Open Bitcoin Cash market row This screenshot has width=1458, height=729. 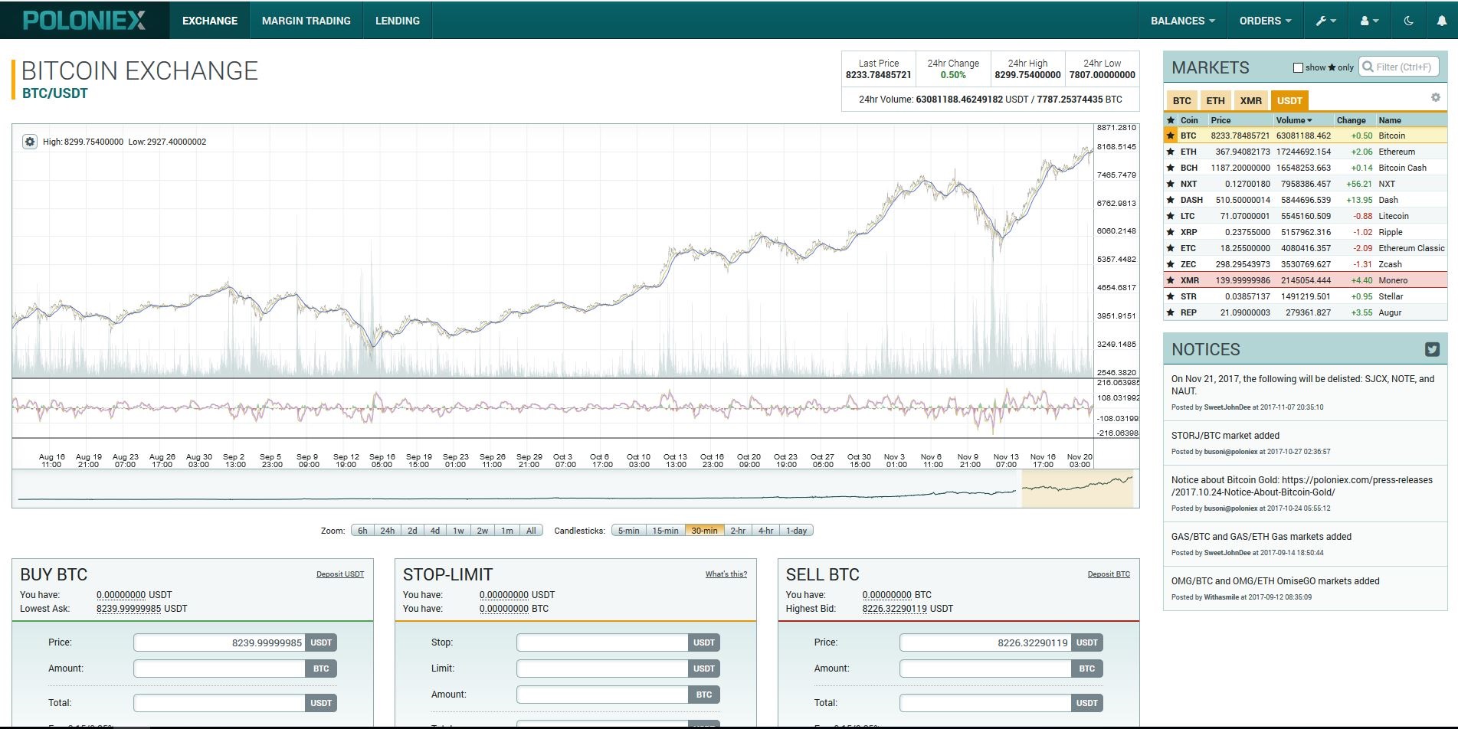(x=1306, y=168)
